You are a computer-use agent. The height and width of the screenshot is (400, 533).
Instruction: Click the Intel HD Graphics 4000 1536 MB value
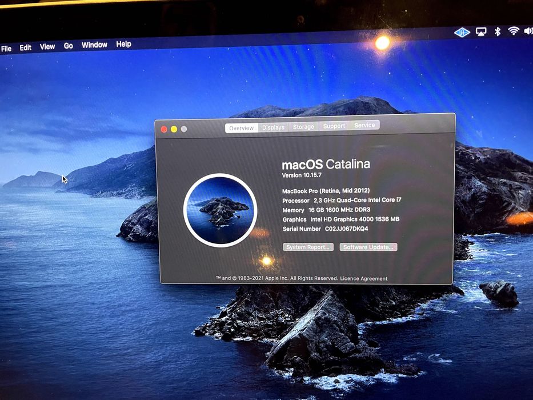point(355,219)
